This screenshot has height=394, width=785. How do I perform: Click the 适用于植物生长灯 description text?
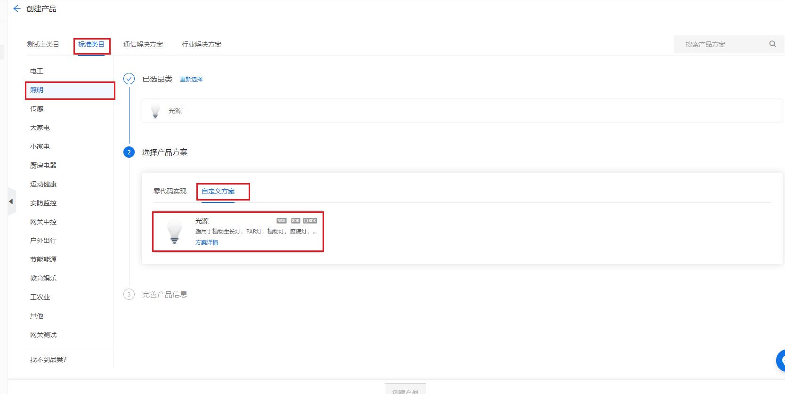pyautogui.click(x=256, y=231)
